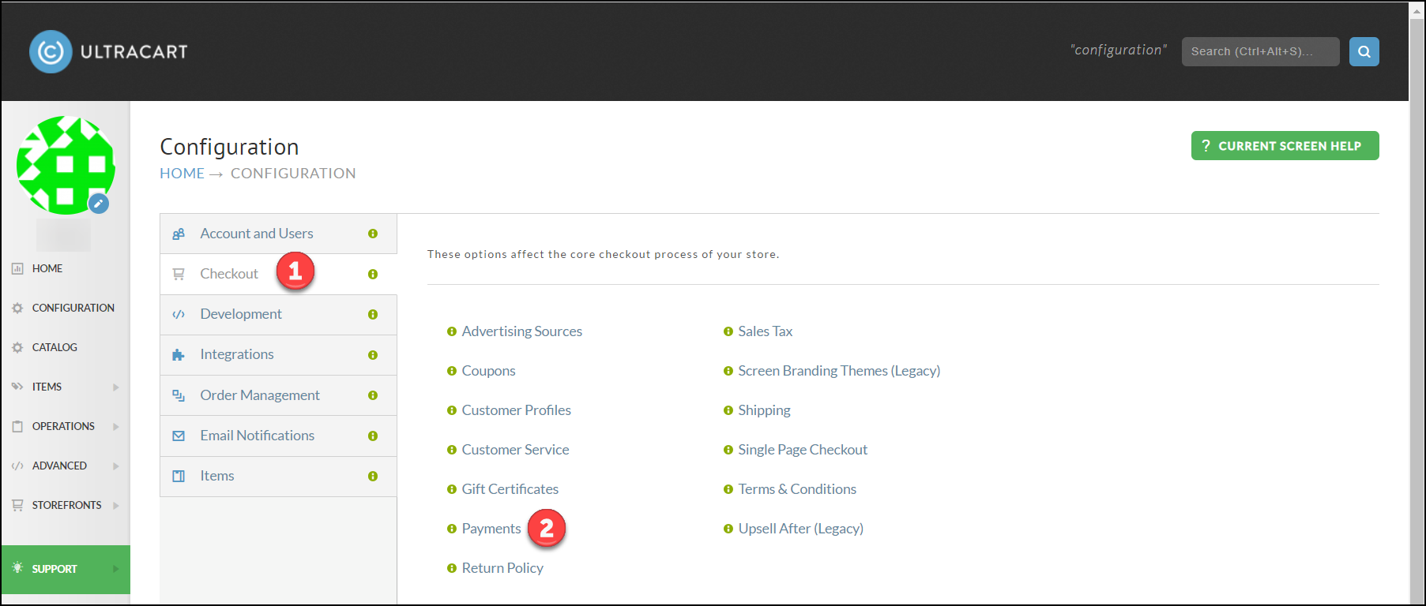Image resolution: width=1426 pixels, height=606 pixels.
Task: Edit avatar via the pencil icon
Action: (99, 204)
